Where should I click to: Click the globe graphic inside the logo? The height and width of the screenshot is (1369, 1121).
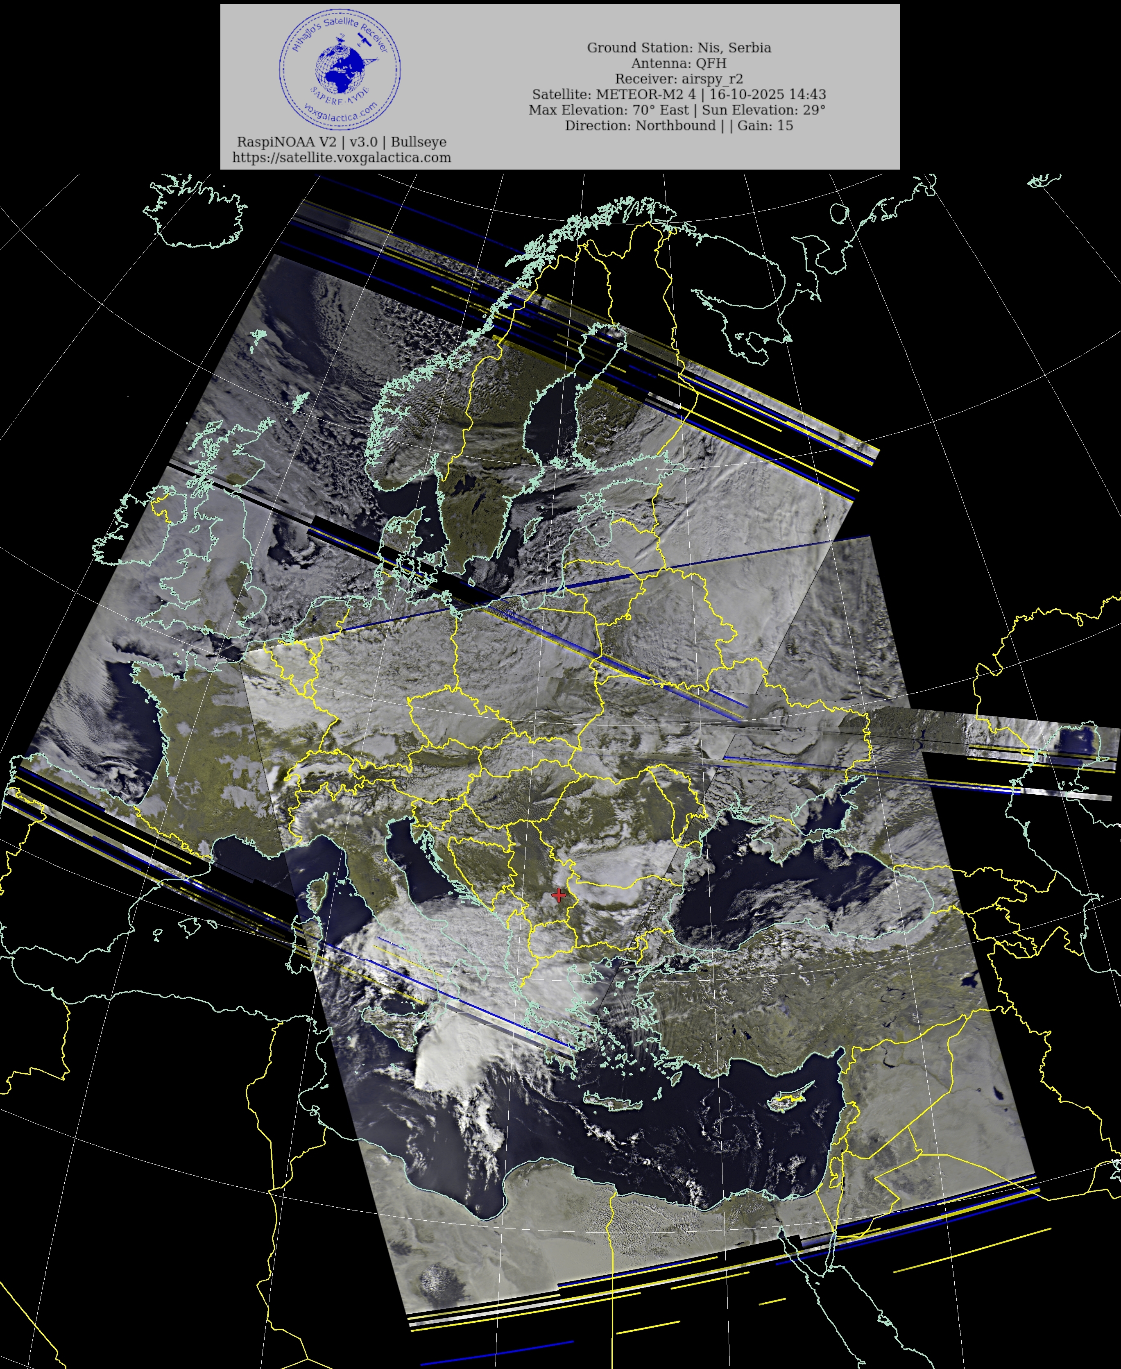(x=340, y=68)
